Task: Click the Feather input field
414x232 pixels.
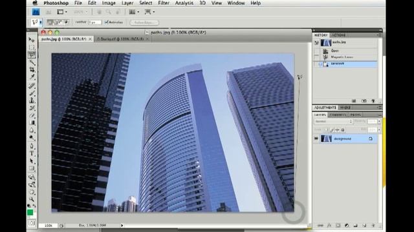Action: pos(95,23)
